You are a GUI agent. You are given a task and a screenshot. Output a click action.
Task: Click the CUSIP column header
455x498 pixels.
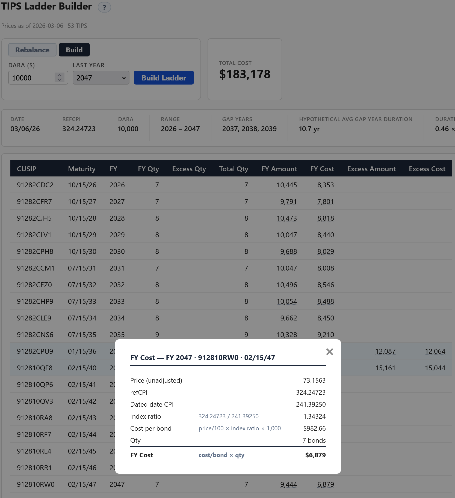(26, 169)
